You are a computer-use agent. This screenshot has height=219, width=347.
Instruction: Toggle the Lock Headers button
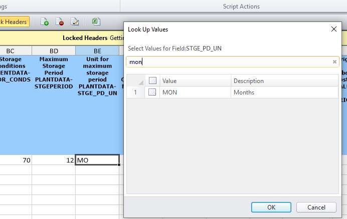[x=15, y=21]
